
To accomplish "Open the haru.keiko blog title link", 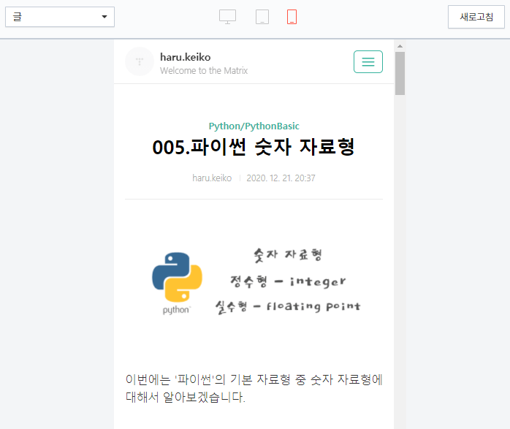I will point(185,57).
